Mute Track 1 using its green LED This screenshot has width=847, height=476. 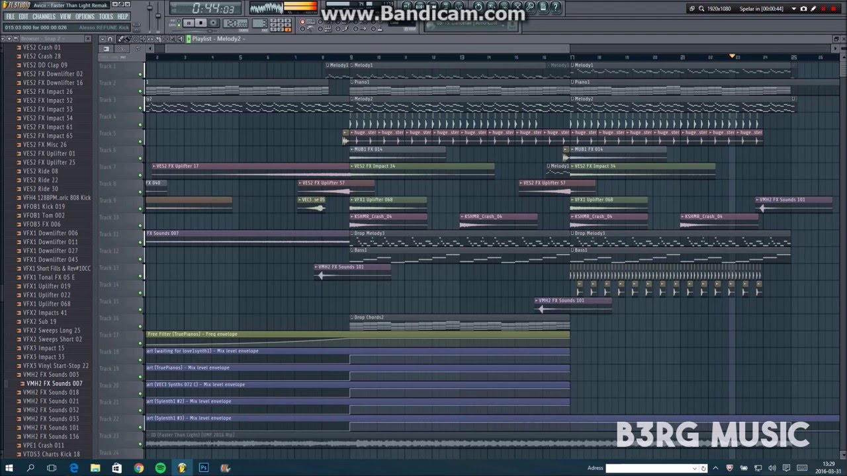pyautogui.click(x=140, y=74)
